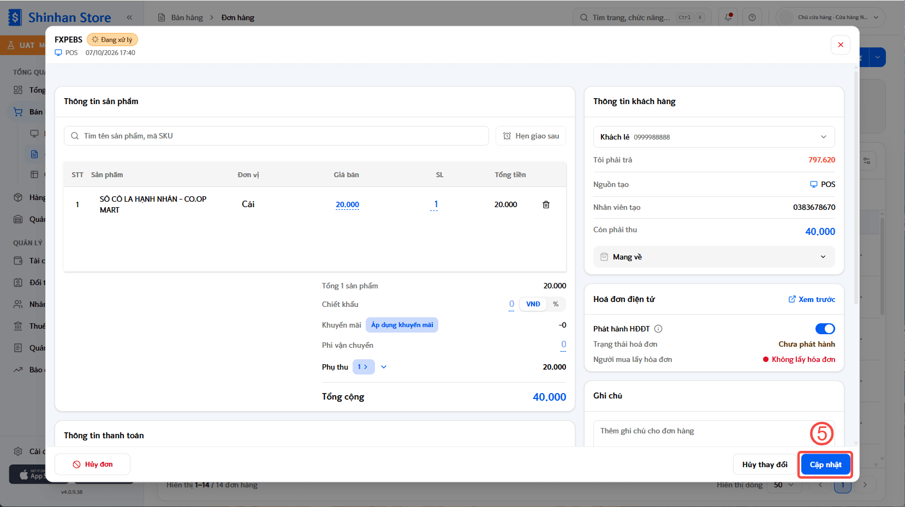Edit the 20.000 selling price value

[x=347, y=205]
